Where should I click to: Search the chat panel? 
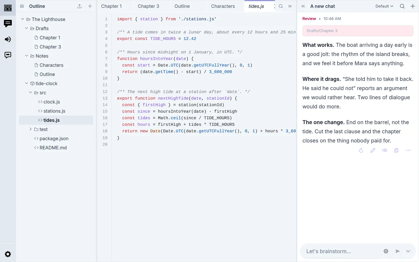[x=402, y=6]
